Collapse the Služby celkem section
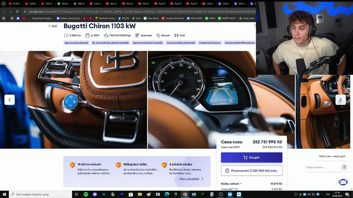Viewport: 353px width, 198px height. pos(231,184)
